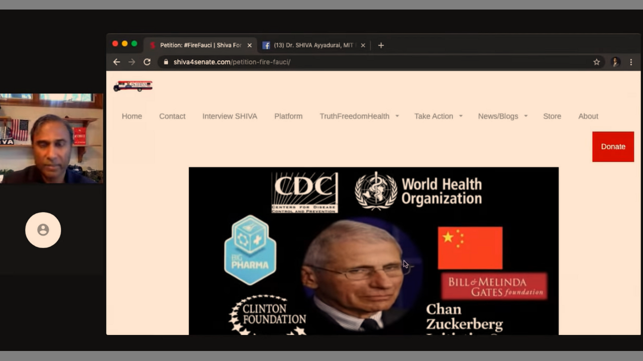Close the Petition #FireFauci tab
This screenshot has width=643, height=361.
(249, 45)
